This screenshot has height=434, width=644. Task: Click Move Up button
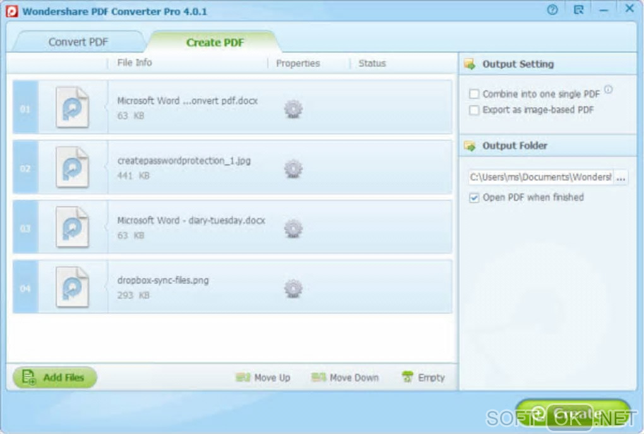point(263,377)
